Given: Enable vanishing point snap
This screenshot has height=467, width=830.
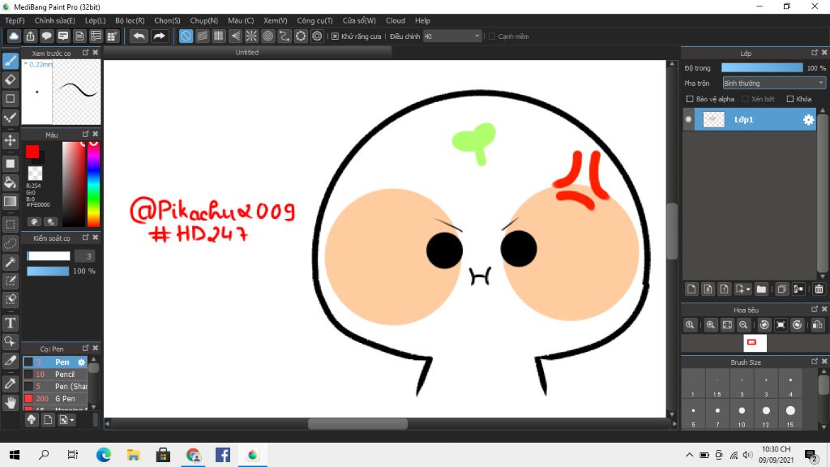Looking at the screenshot, I should click(x=235, y=36).
